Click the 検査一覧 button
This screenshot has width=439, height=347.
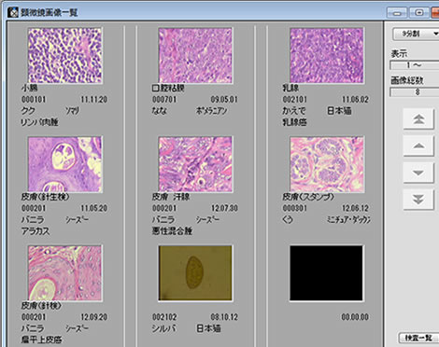(418, 338)
